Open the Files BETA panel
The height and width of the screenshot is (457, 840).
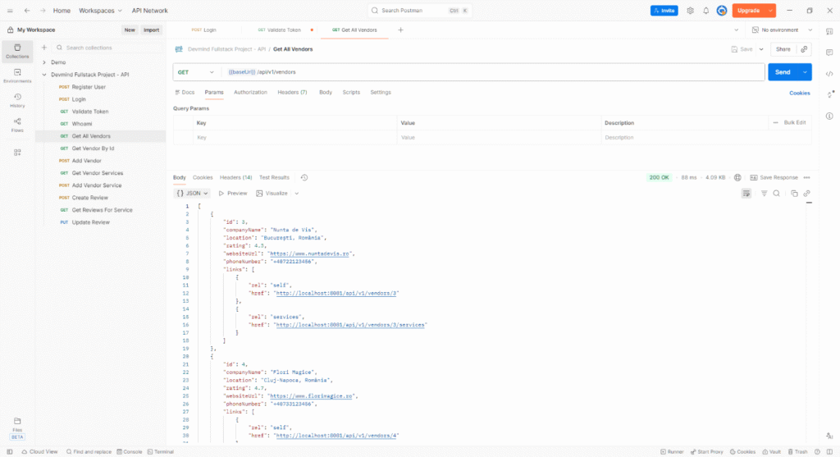17,428
